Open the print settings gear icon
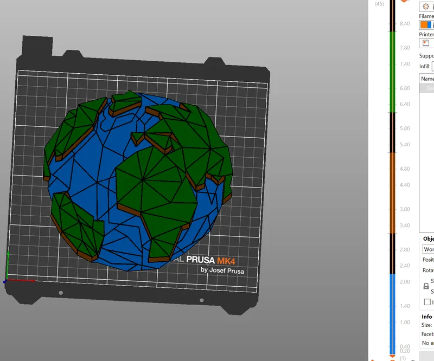Screen dimensions: 434x361 coord(425,7)
